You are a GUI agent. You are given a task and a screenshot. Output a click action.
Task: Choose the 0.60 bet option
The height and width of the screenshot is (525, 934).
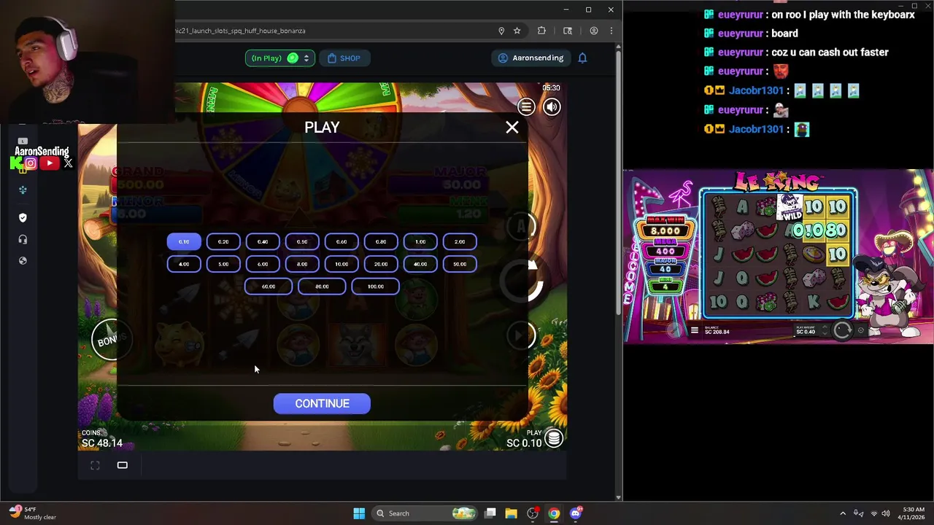click(341, 241)
